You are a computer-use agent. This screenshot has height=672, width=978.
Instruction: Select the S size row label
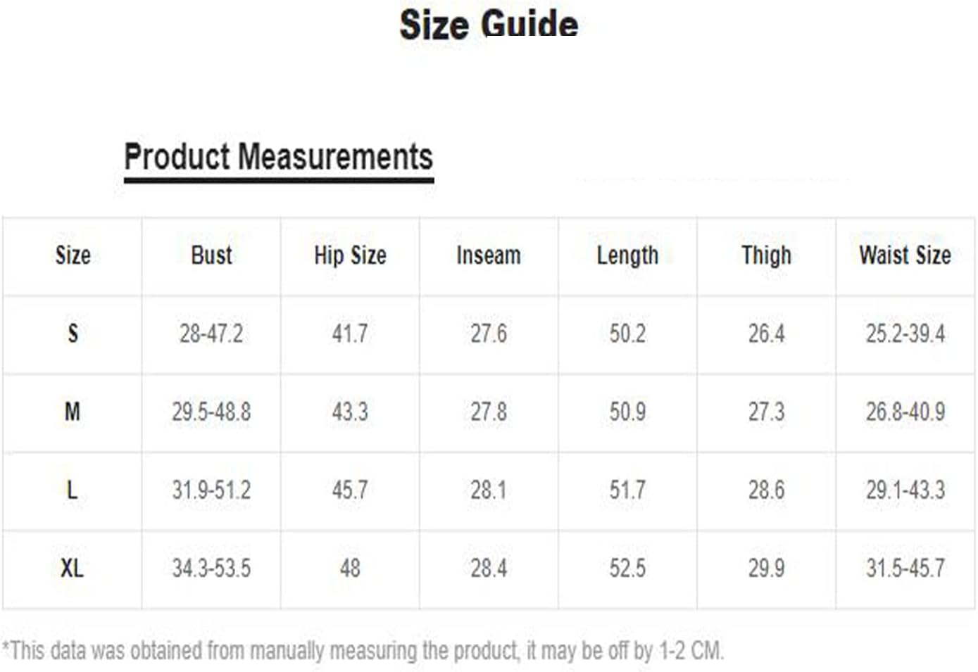tap(73, 333)
